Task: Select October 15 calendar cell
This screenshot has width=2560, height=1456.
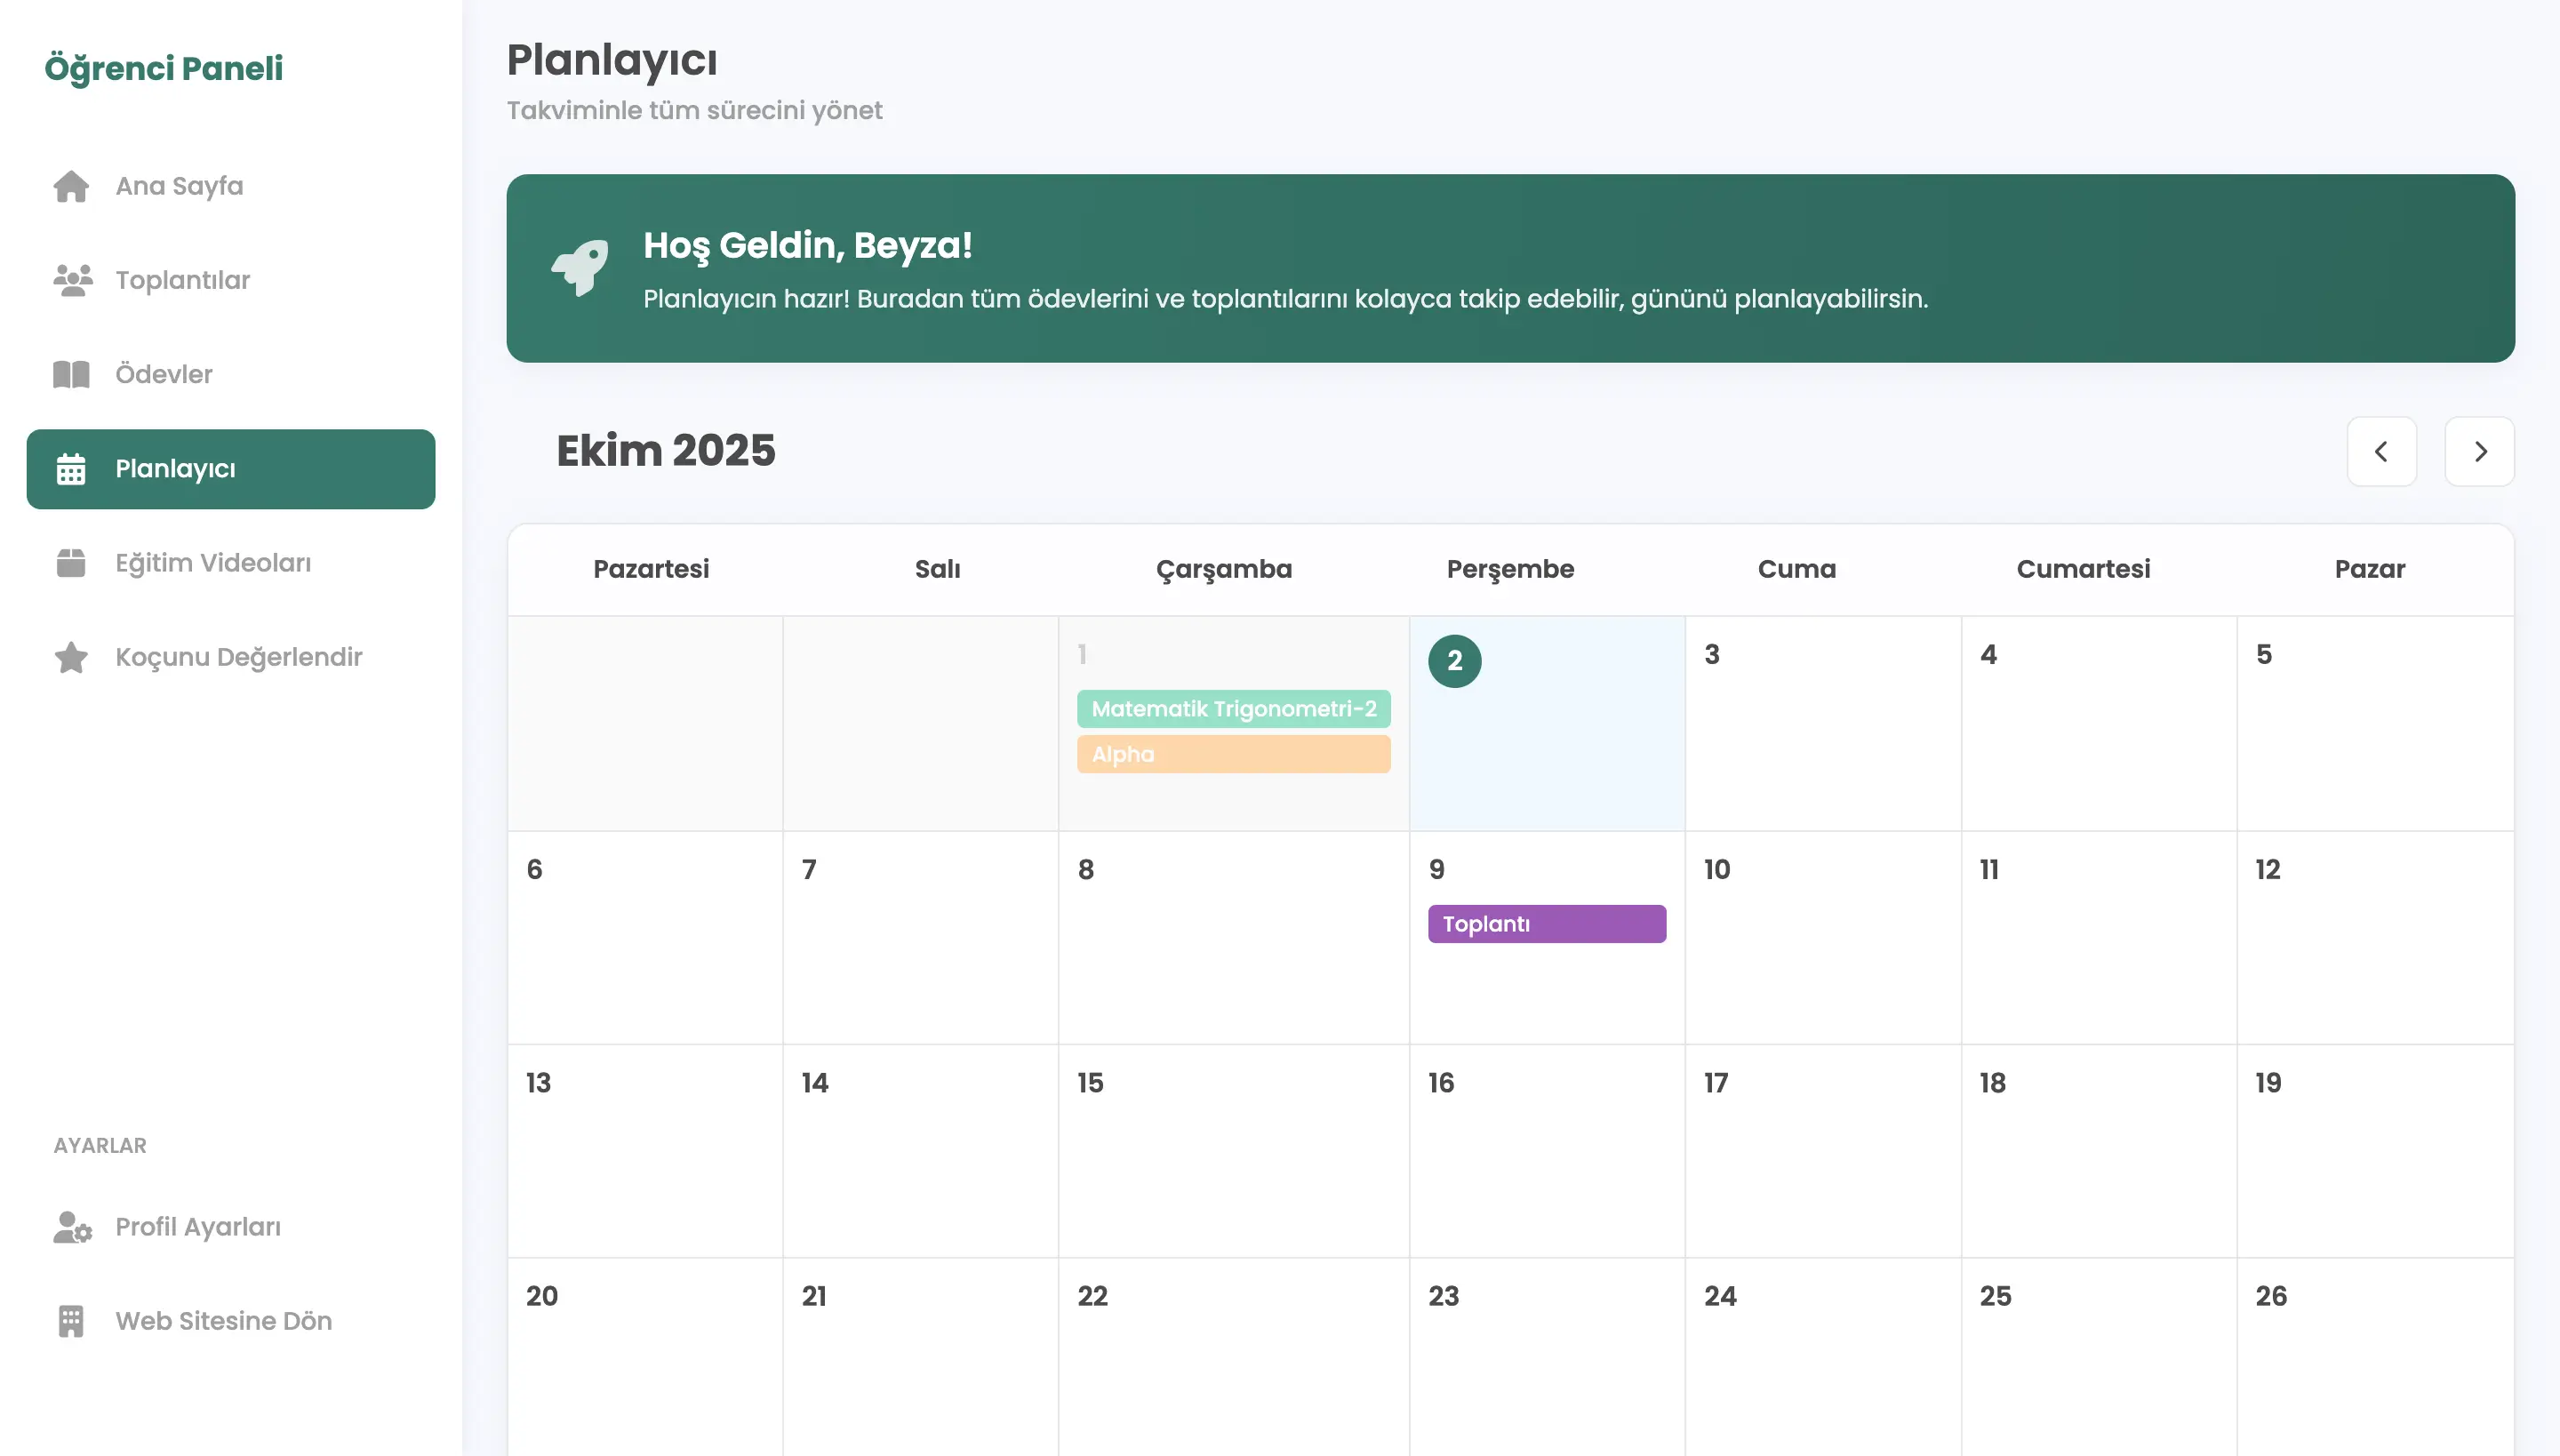Action: 1233,1151
